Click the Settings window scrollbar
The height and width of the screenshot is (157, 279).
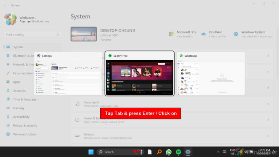pos(278,52)
